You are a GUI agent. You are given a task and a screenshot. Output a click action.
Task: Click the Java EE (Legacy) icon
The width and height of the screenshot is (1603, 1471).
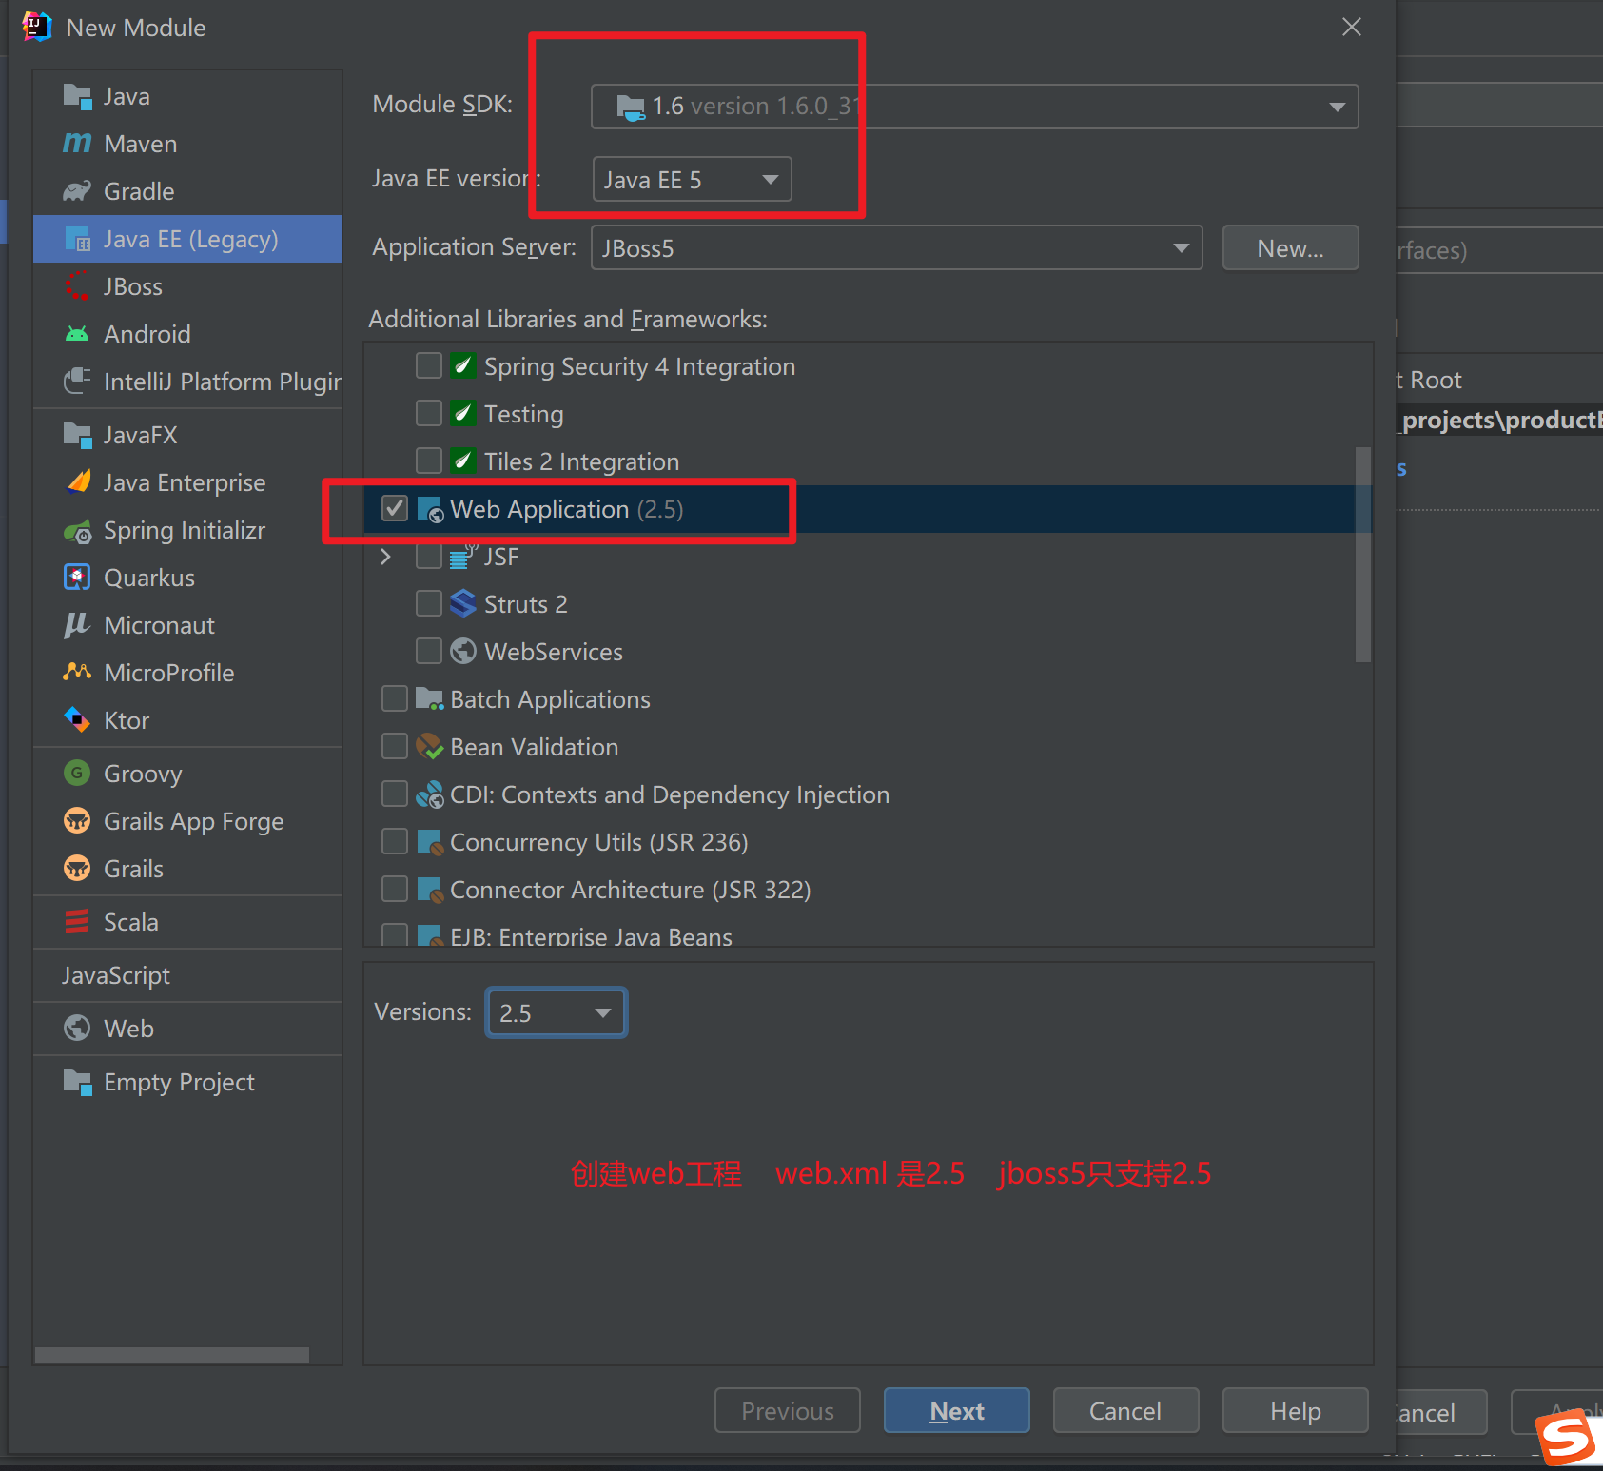(77, 239)
